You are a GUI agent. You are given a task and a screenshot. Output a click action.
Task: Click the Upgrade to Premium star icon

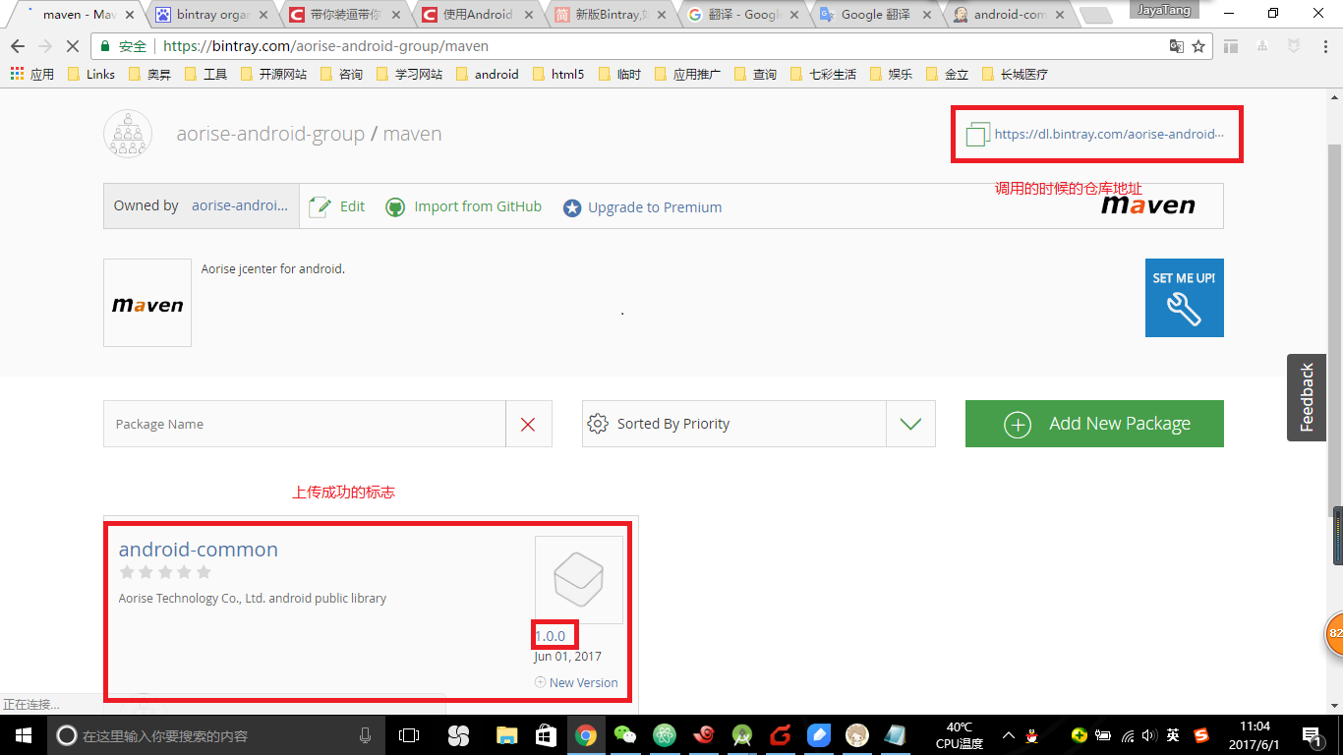[572, 208]
